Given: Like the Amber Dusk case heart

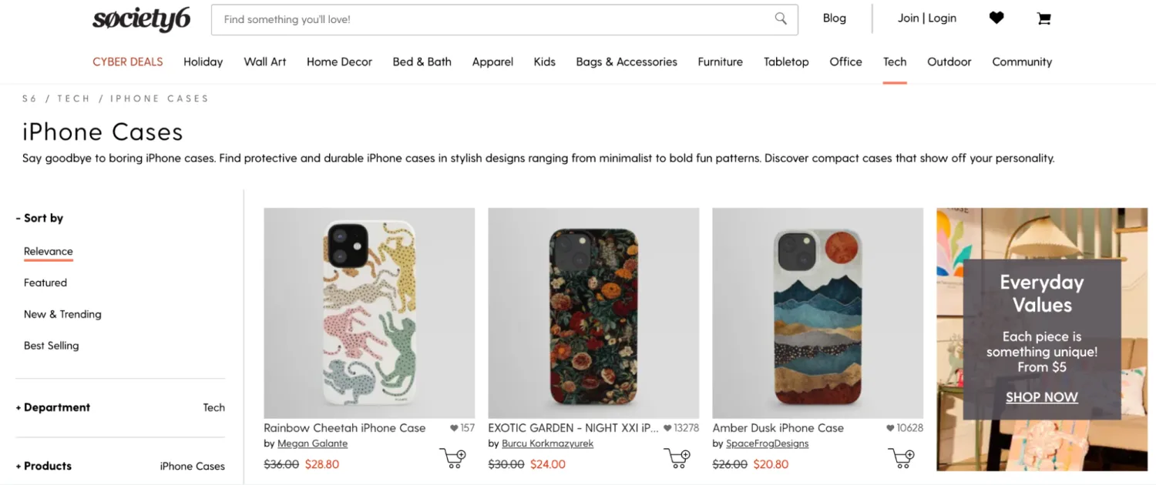Looking at the screenshot, I should 890,428.
